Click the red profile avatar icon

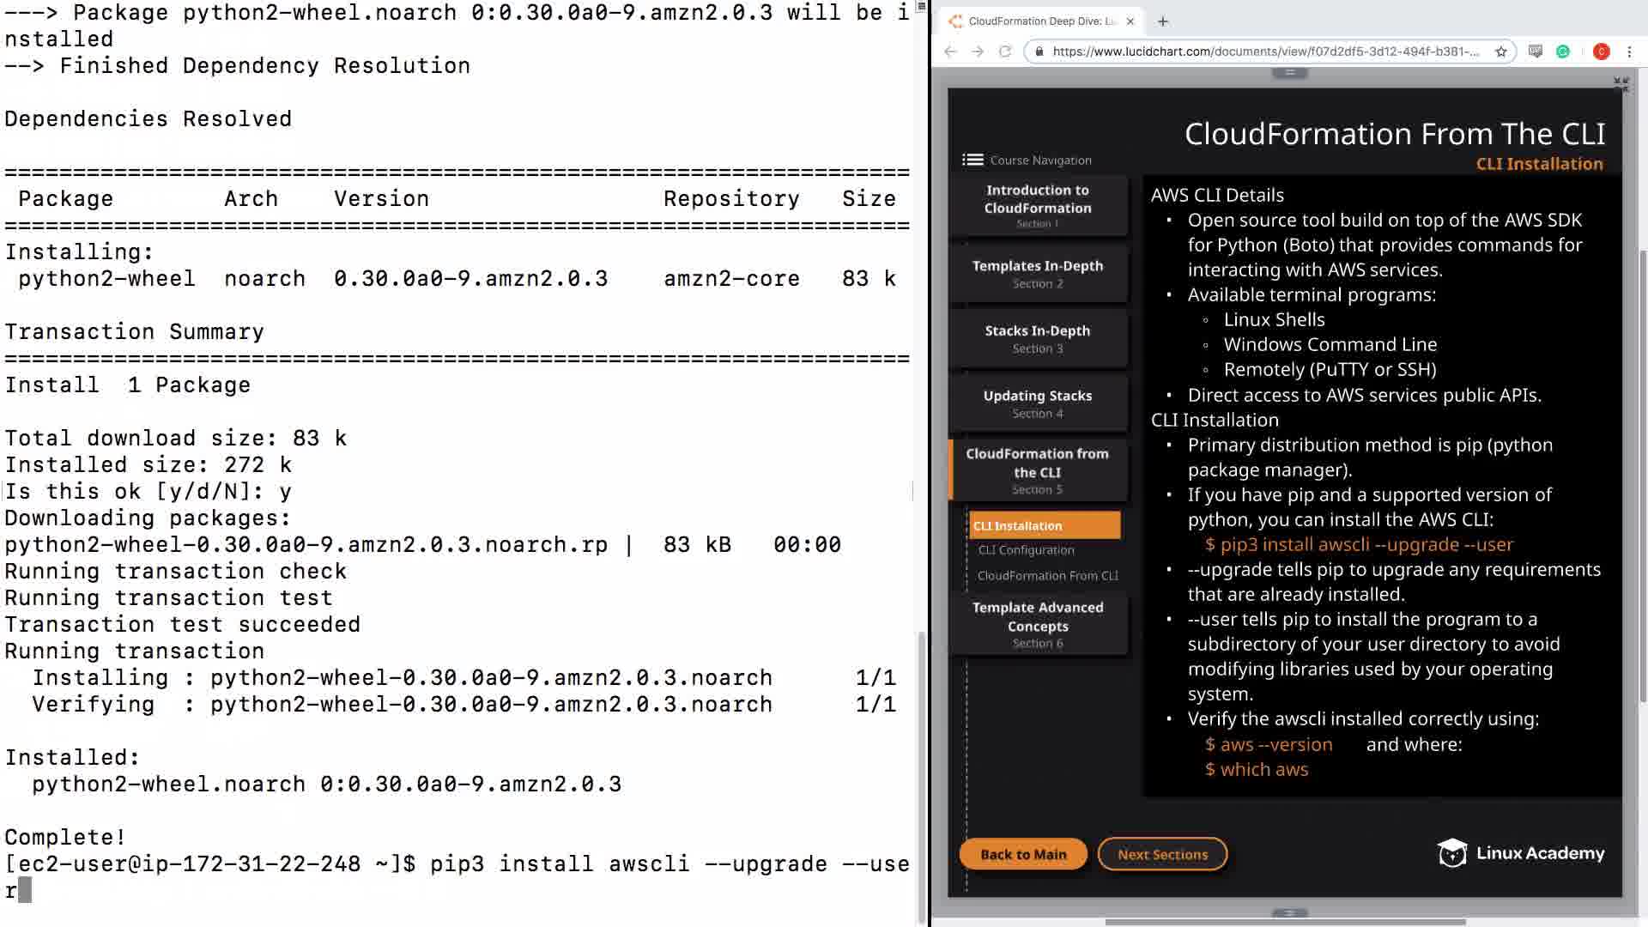1601,51
